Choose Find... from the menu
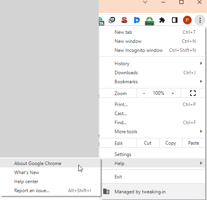This screenshot has width=207, height=200. click(152, 123)
